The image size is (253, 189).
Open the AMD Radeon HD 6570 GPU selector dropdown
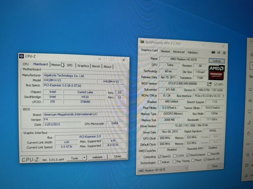(163, 169)
